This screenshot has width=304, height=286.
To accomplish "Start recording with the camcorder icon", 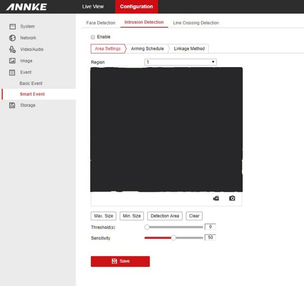I will (x=216, y=198).
